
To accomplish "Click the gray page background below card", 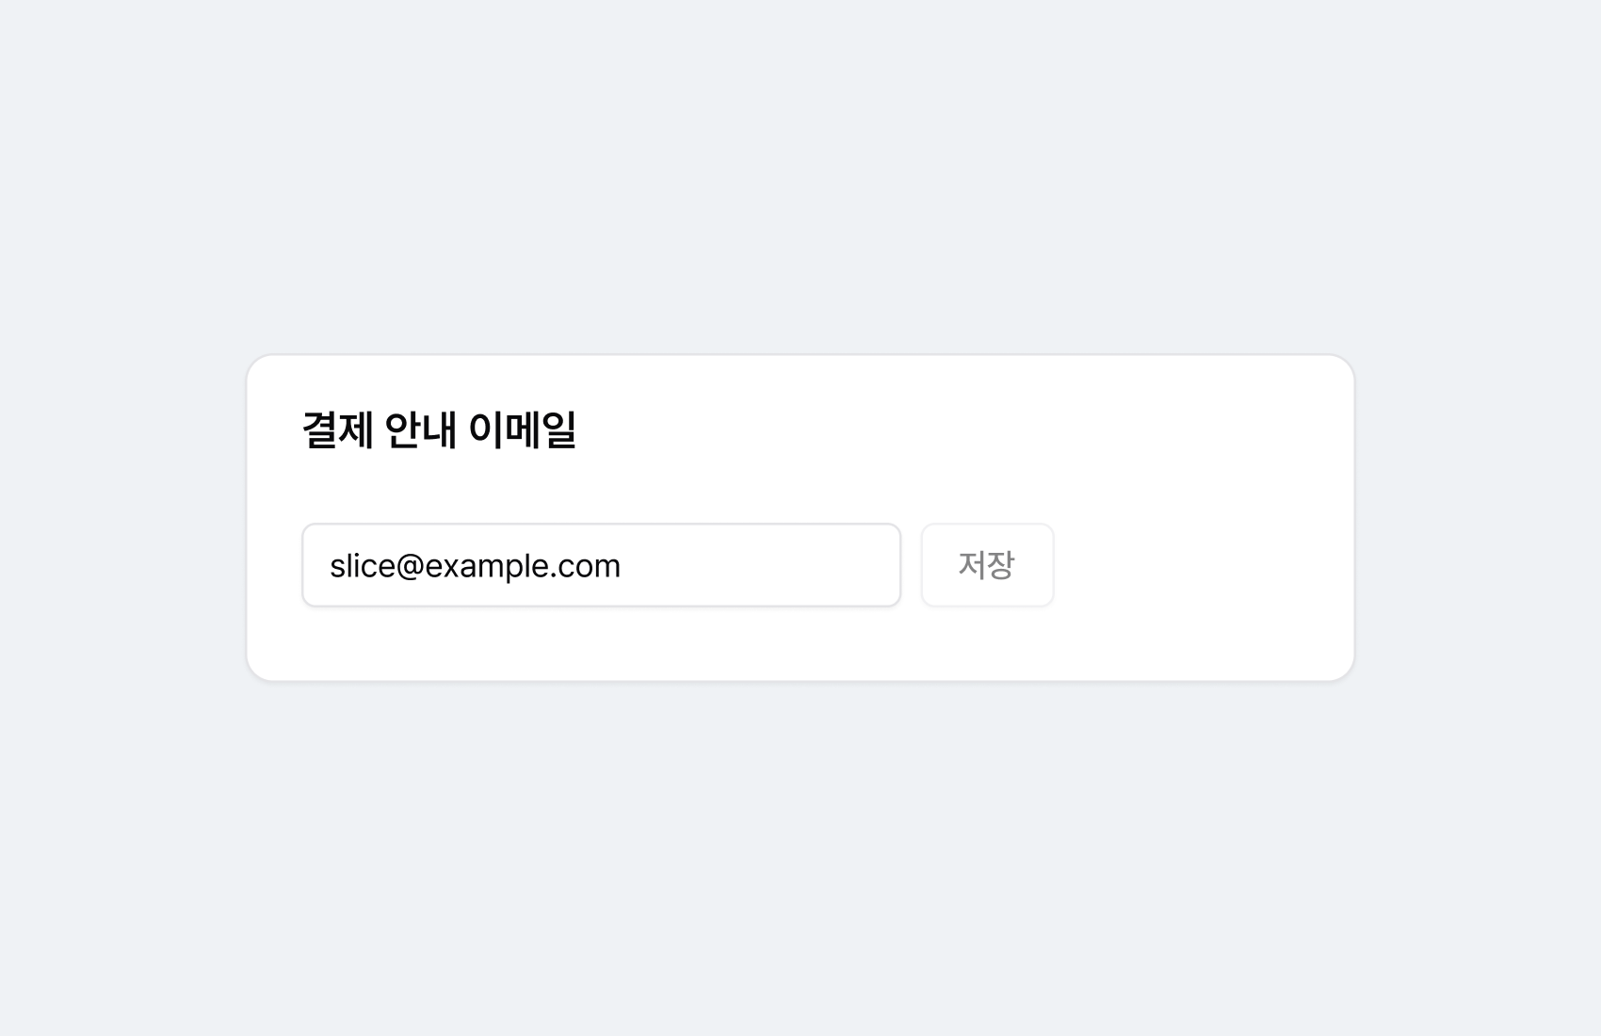I will click(x=800, y=857).
